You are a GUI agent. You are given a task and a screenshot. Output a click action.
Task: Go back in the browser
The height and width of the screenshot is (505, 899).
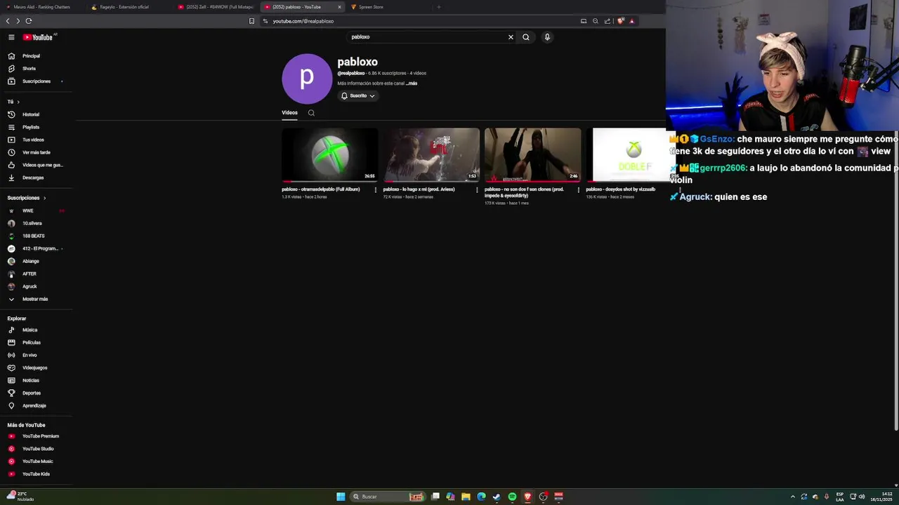pyautogui.click(x=8, y=21)
